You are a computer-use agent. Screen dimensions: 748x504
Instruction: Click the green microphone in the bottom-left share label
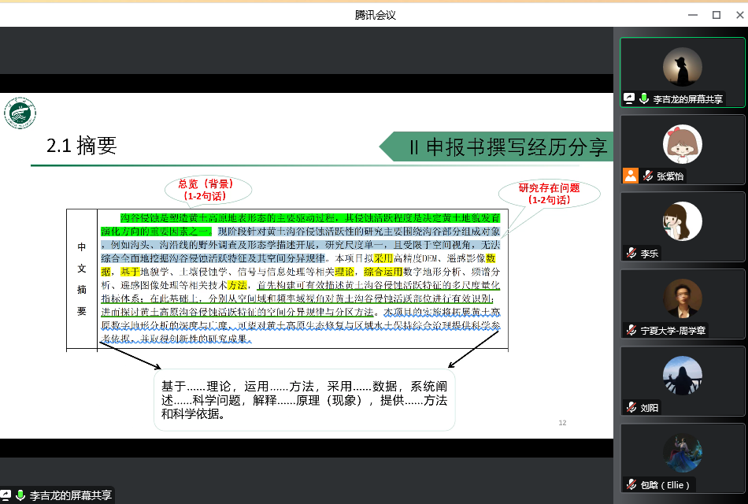tap(20, 496)
